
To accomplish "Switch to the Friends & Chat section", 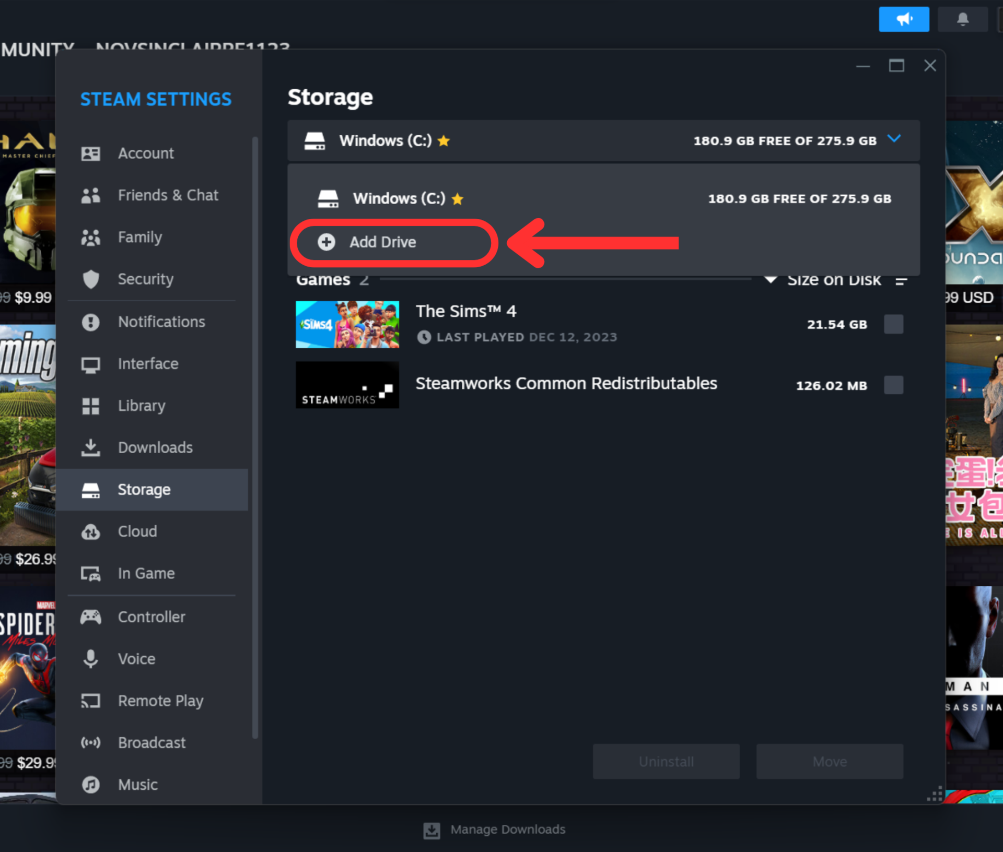I will [167, 195].
